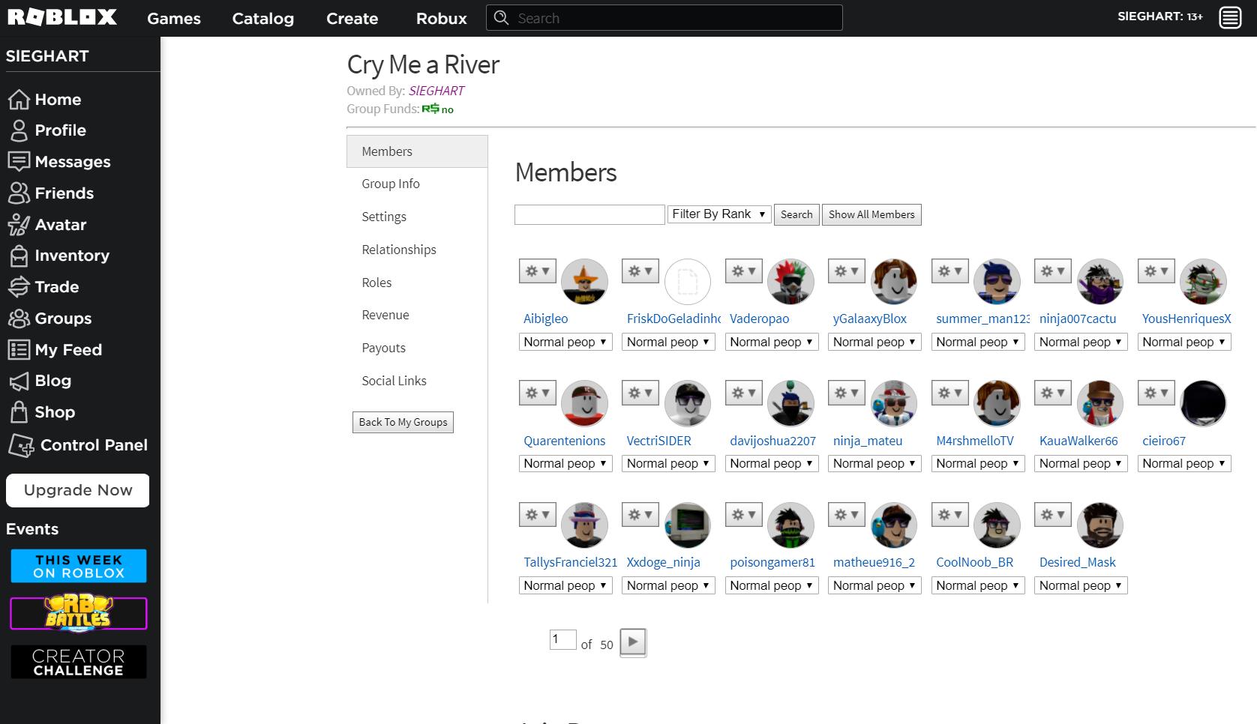Open ninja007cactu member profile link
Image resolution: width=1257 pixels, height=724 pixels.
pyautogui.click(x=1078, y=319)
